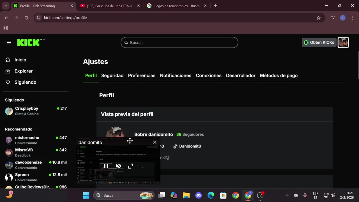View site information icon in address bar
This screenshot has width=359, height=202.
pos(39,18)
